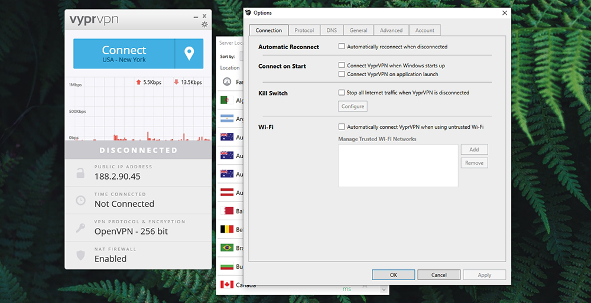This screenshot has width=591, height=303.
Task: Switch to the Connection tab
Action: [269, 30]
